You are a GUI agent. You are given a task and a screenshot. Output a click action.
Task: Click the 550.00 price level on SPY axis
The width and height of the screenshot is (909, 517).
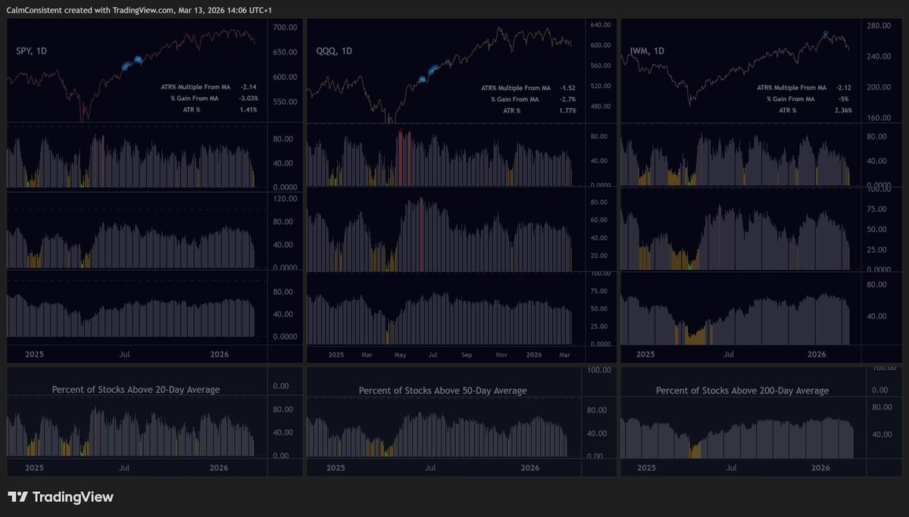click(x=285, y=102)
